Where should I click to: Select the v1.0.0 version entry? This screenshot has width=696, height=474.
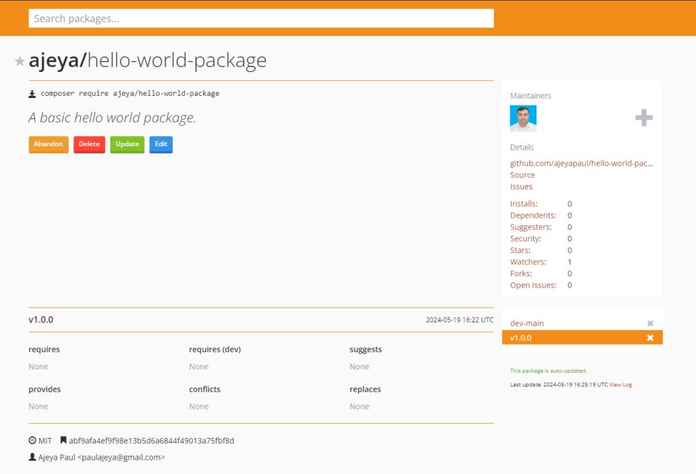[x=521, y=338]
